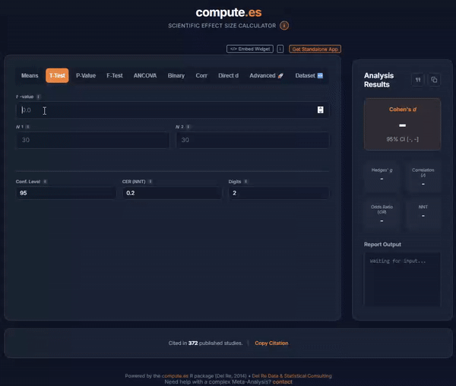Open Del Re Data & Statistical Consulting link
456x386 pixels.
click(x=292, y=376)
